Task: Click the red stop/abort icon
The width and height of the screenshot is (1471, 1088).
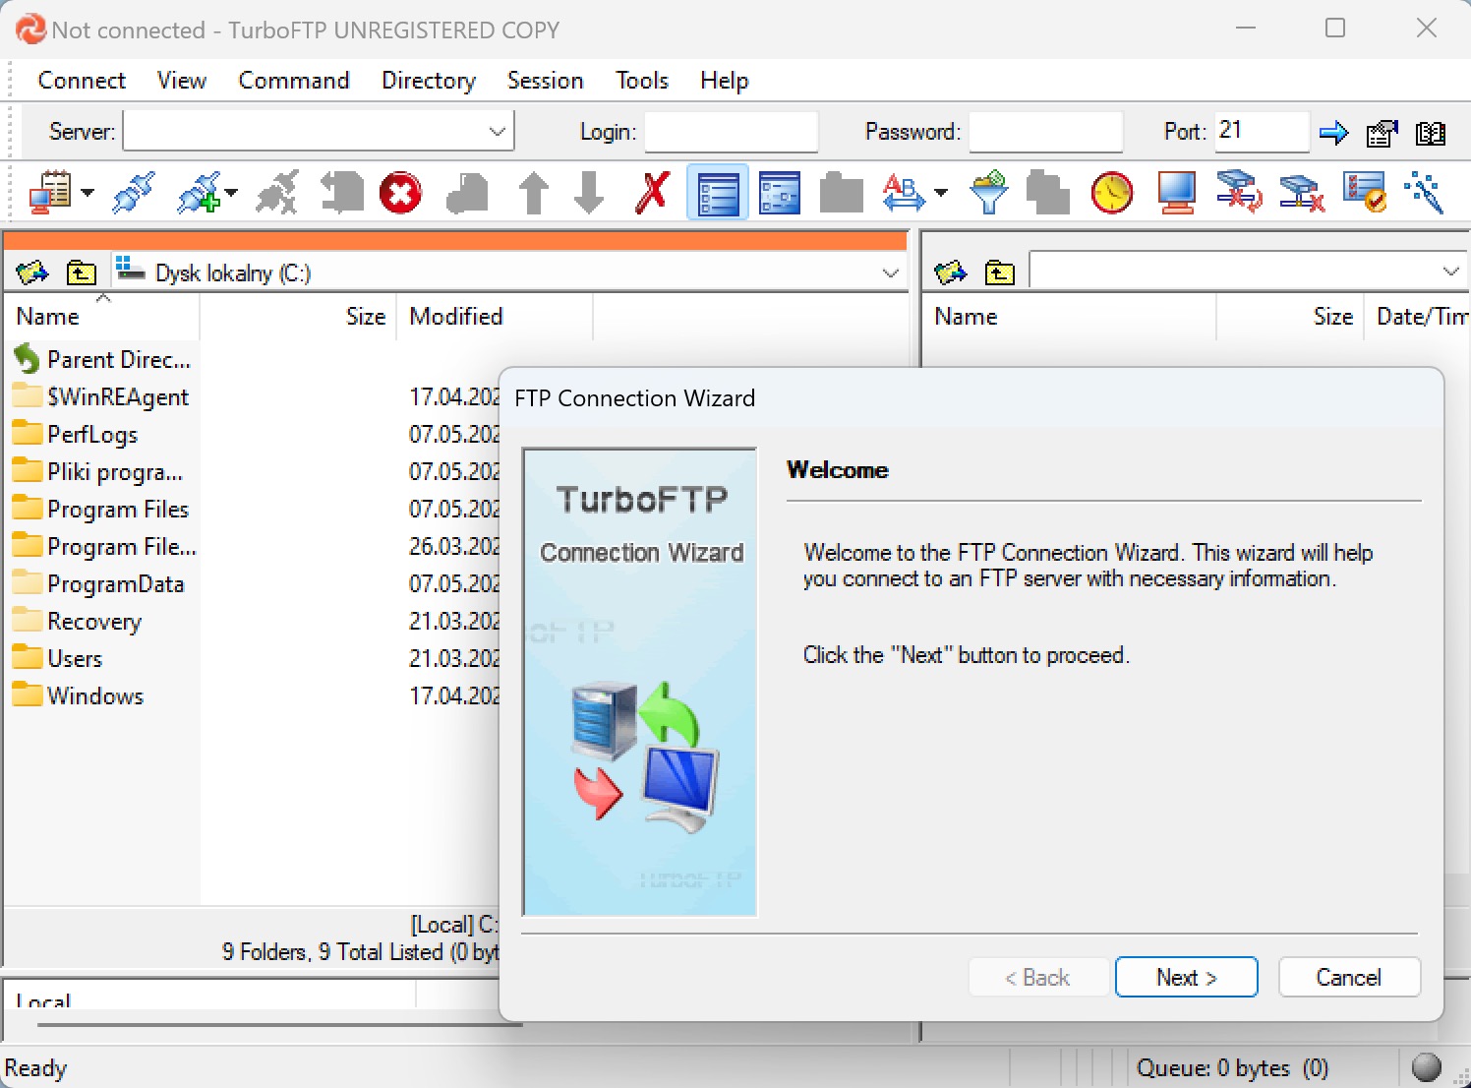Action: click(x=400, y=193)
